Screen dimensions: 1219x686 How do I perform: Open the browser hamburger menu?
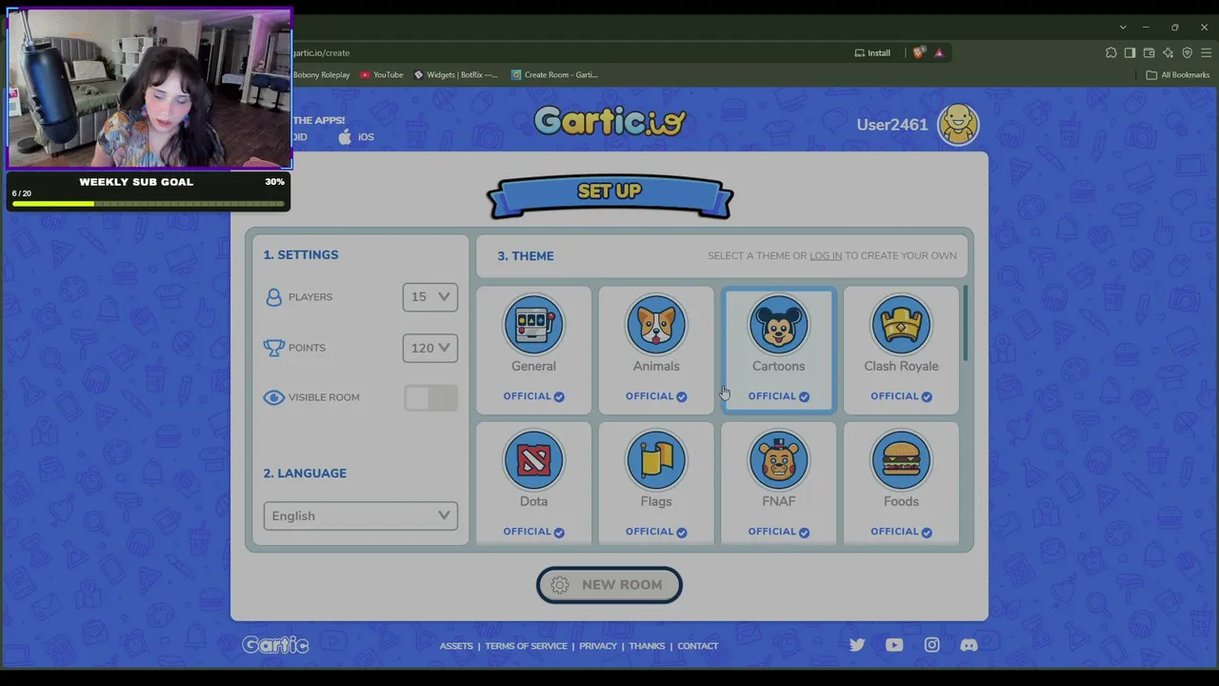pyautogui.click(x=1206, y=52)
